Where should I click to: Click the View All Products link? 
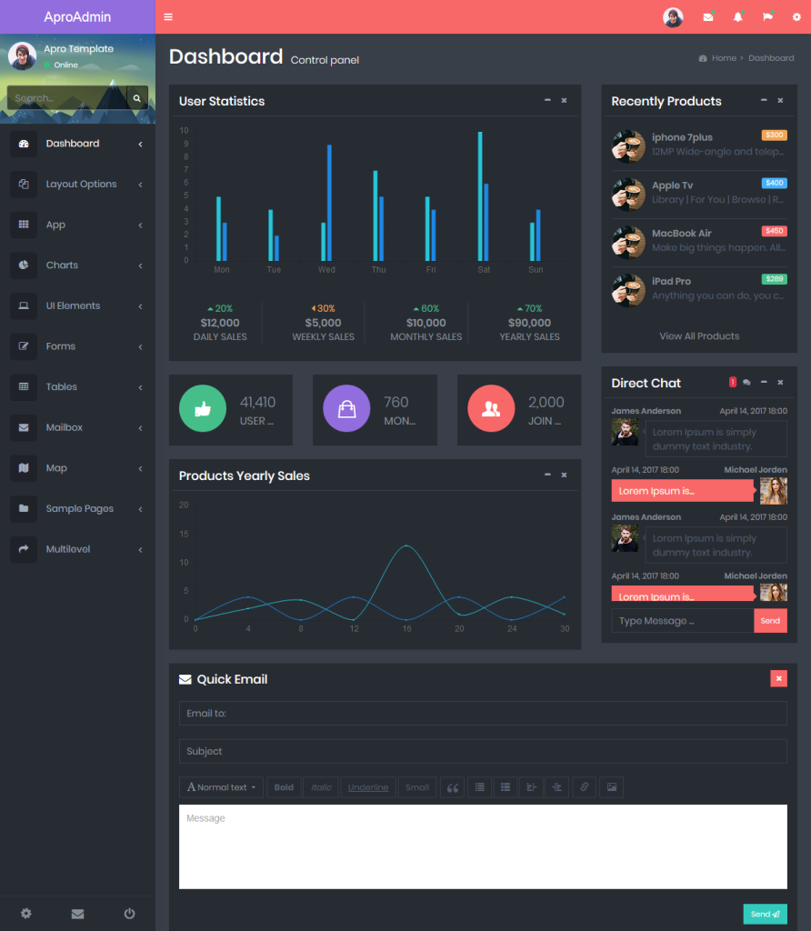click(x=698, y=335)
